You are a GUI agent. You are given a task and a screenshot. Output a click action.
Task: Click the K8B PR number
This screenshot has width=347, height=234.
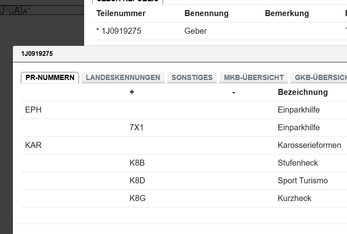[137, 163]
